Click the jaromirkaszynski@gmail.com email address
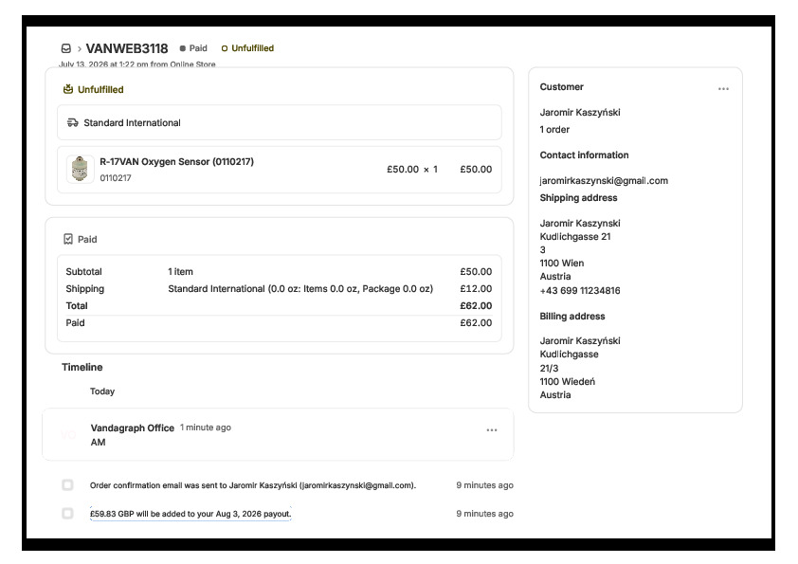Viewport: 798px width, 564px height. (604, 181)
